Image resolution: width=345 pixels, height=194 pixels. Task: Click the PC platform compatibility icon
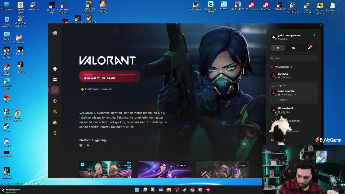click(x=81, y=145)
